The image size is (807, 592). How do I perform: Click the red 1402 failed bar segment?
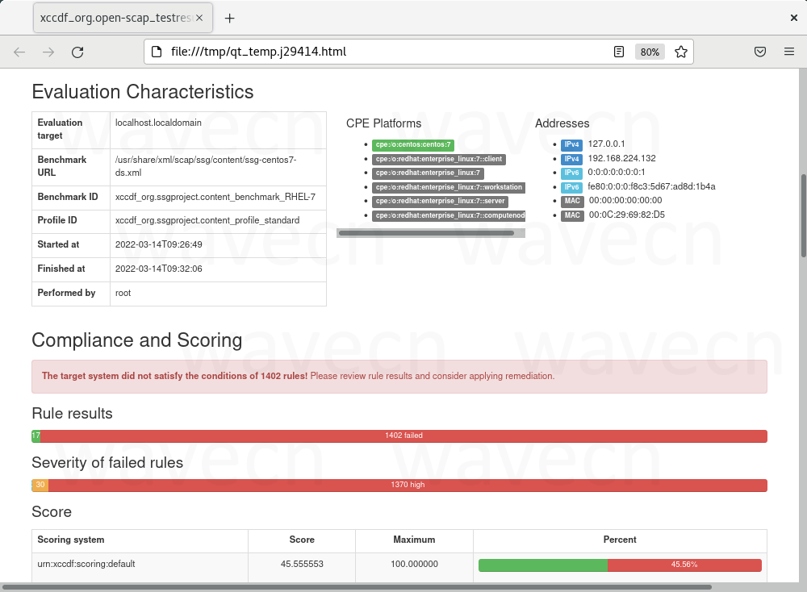(403, 436)
